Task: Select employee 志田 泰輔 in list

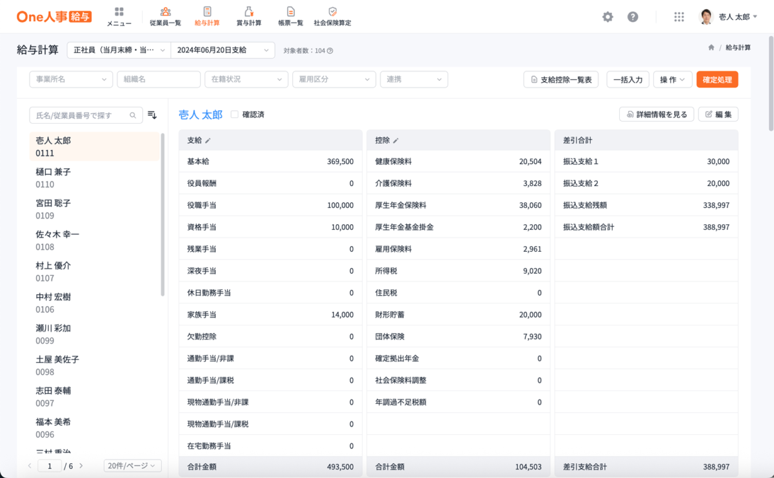Action: 94,396
